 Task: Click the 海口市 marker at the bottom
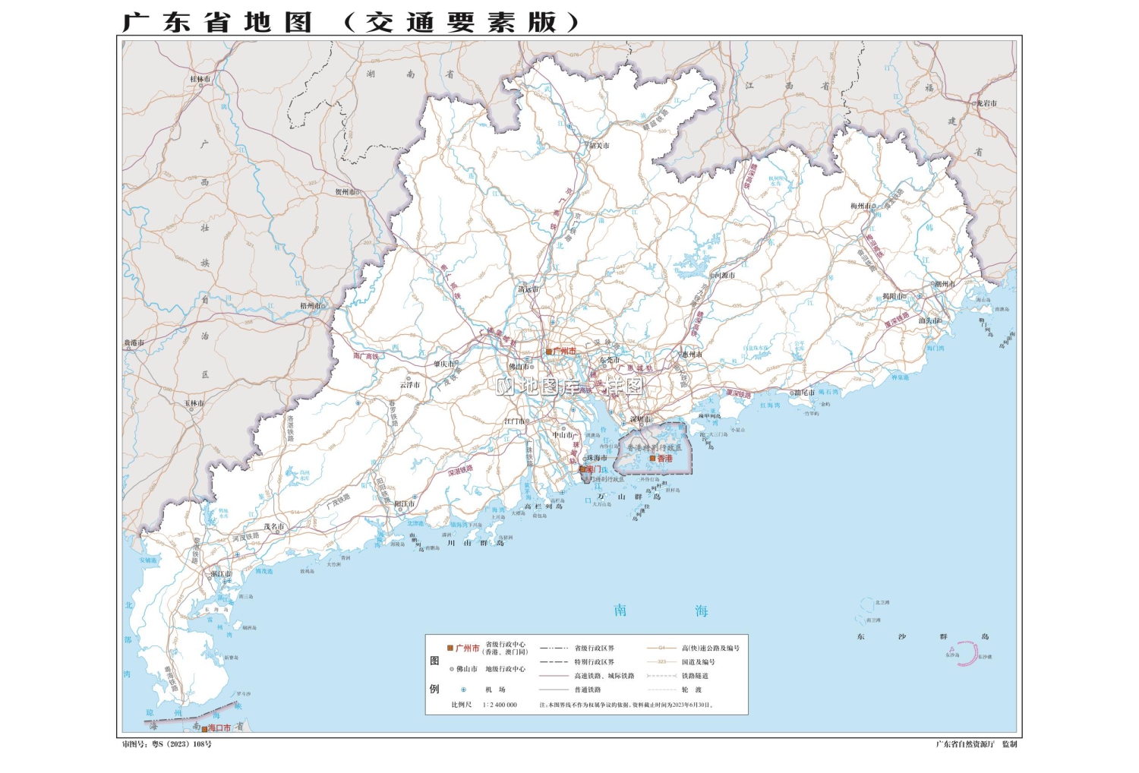(x=205, y=727)
